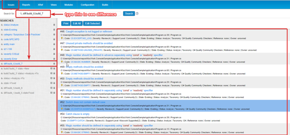Delete the state:Existing saved search

pos(54,30)
